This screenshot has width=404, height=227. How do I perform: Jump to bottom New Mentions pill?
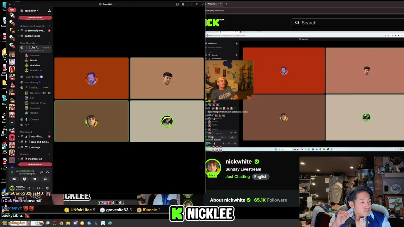35,164
